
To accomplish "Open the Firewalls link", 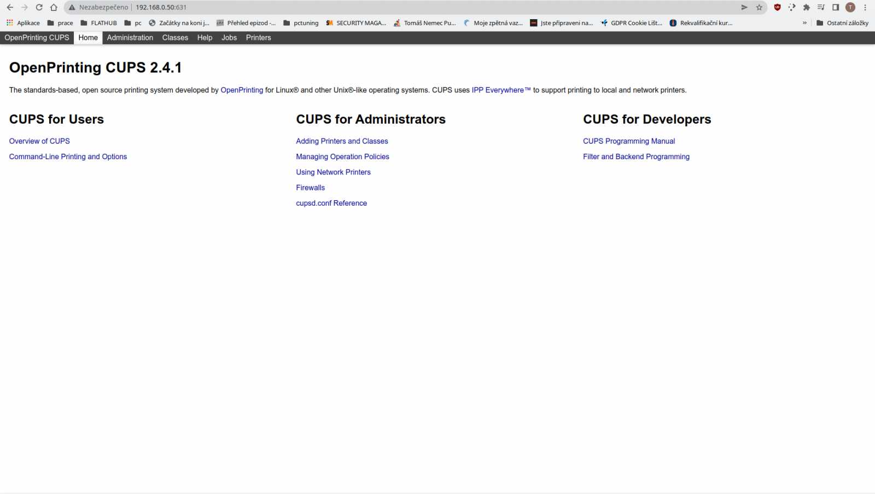I will point(310,188).
